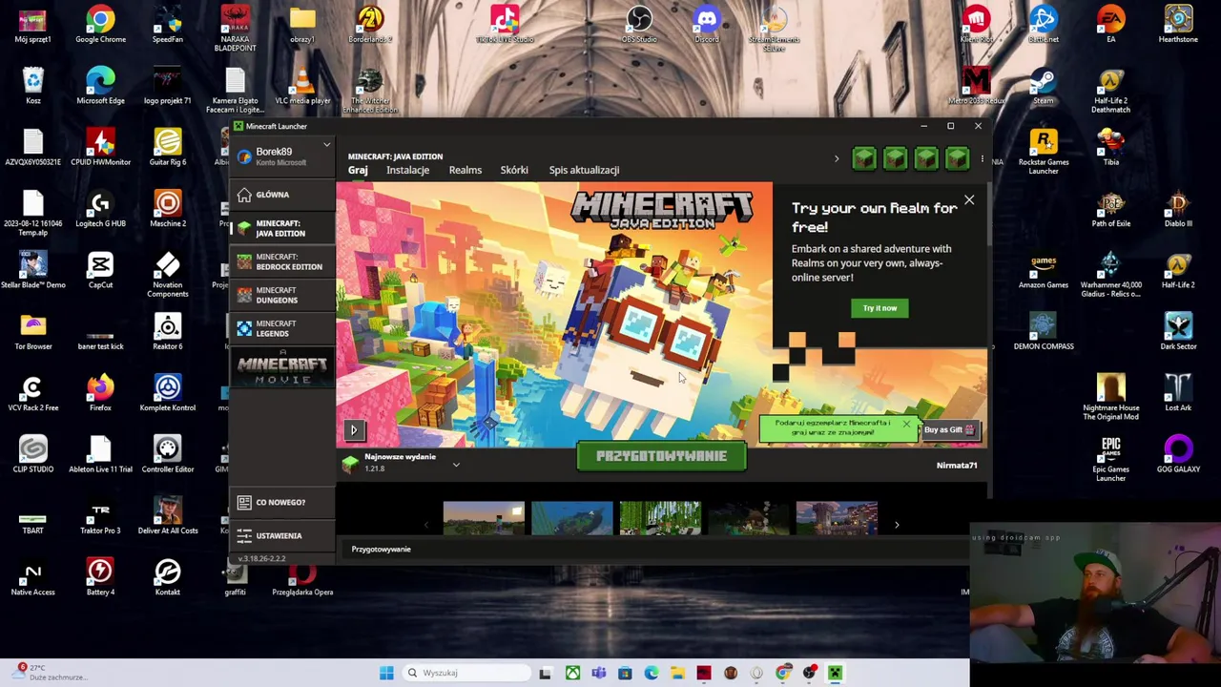Dismiss the green gift tooltip
1221x687 pixels.
(906, 424)
